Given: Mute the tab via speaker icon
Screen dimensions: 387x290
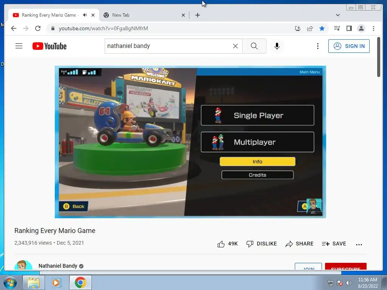Looking at the screenshot, I should click(85, 15).
